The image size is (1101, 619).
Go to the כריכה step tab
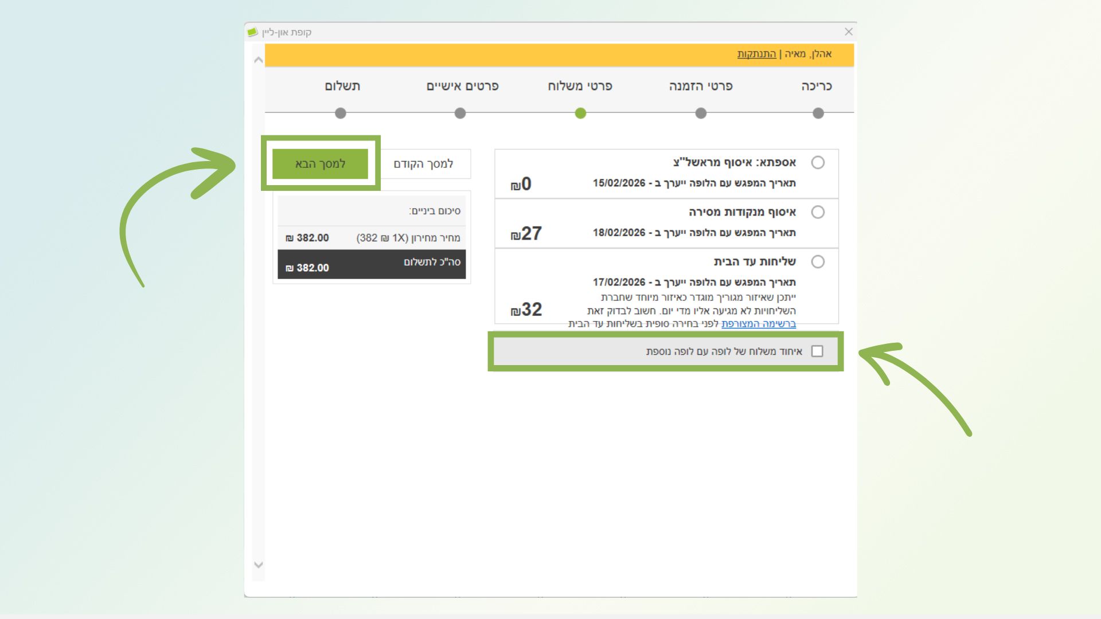(x=816, y=86)
